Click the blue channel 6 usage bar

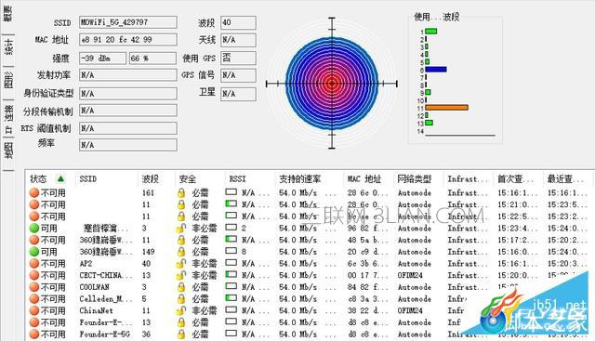tap(436, 70)
